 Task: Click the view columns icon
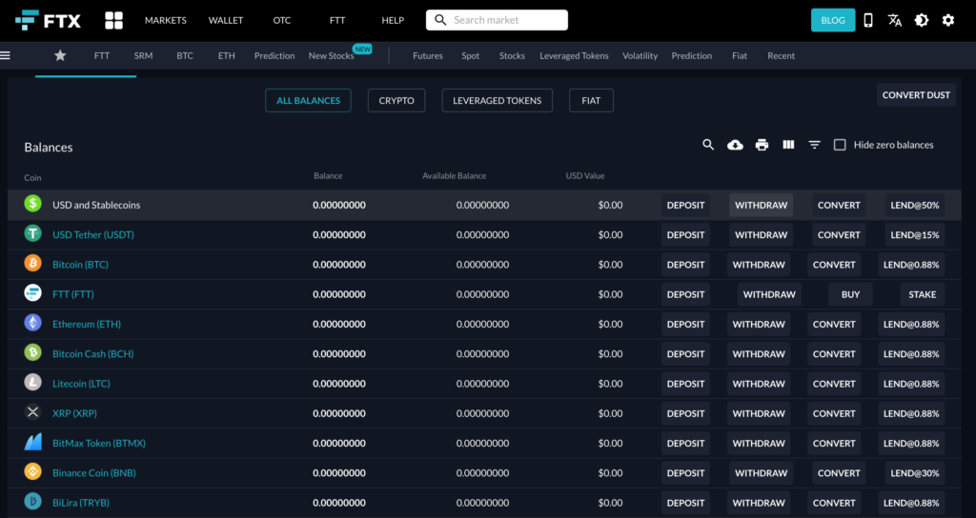click(788, 145)
